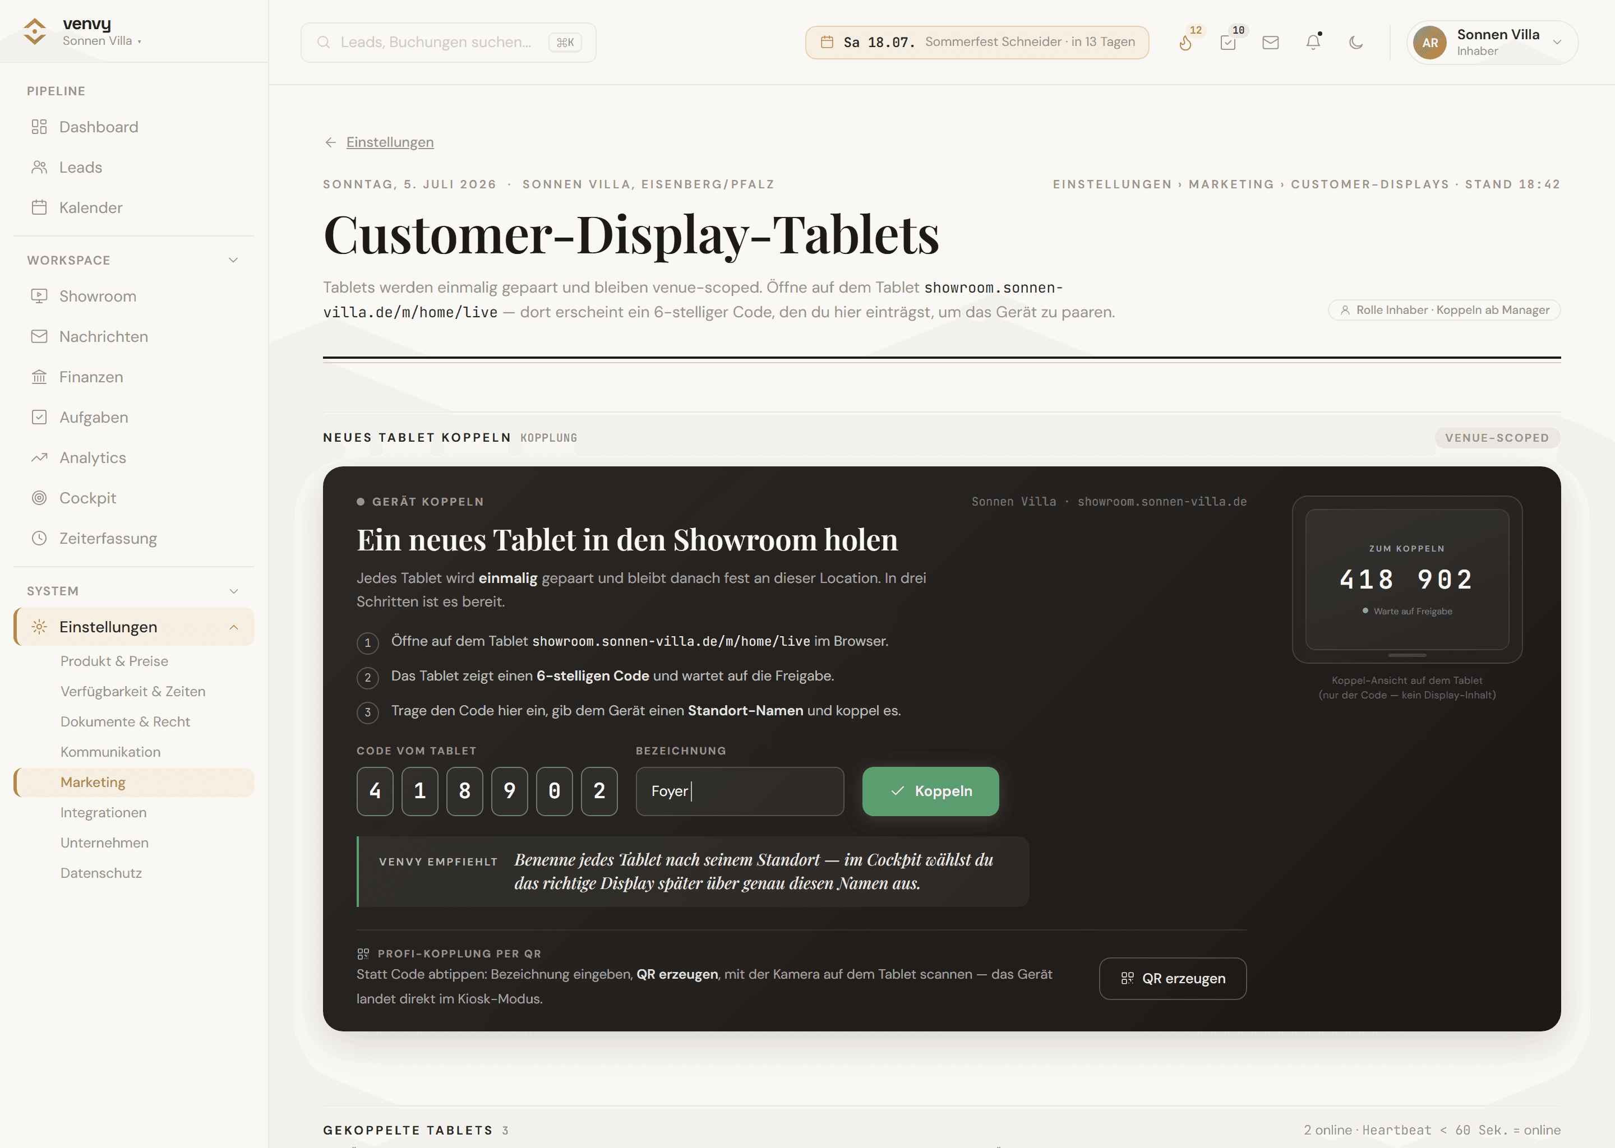Viewport: 1615px width, 1148px height.
Task: Click the Cockpit target icon
Action: 40,498
